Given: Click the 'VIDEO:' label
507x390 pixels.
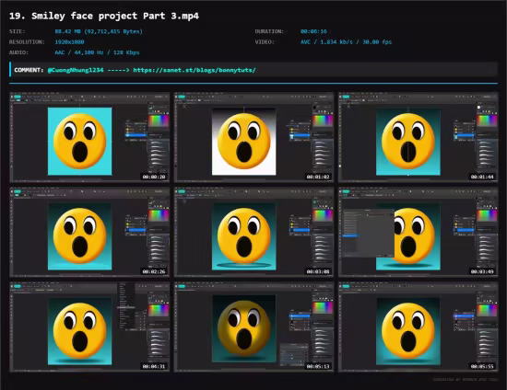Looking at the screenshot, I should coord(265,42).
